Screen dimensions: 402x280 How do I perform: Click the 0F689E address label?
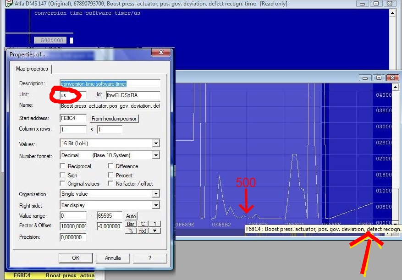click(185, 225)
